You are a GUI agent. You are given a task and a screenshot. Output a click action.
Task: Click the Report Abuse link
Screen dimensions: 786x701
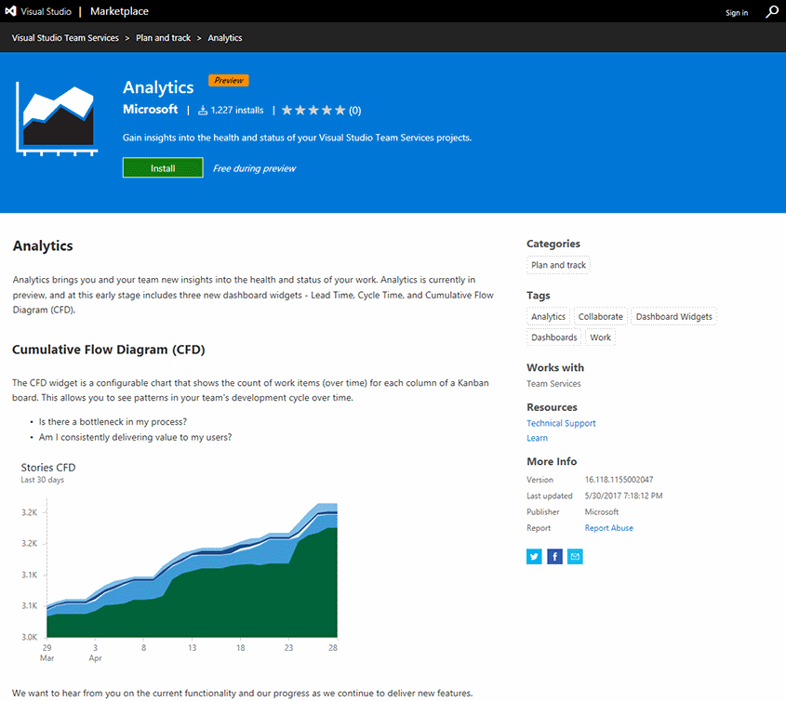[x=608, y=528]
